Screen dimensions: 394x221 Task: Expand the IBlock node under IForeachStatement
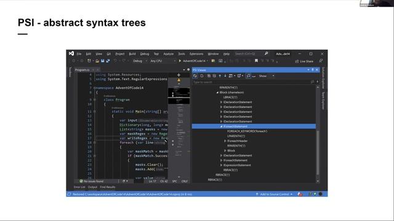click(225, 150)
